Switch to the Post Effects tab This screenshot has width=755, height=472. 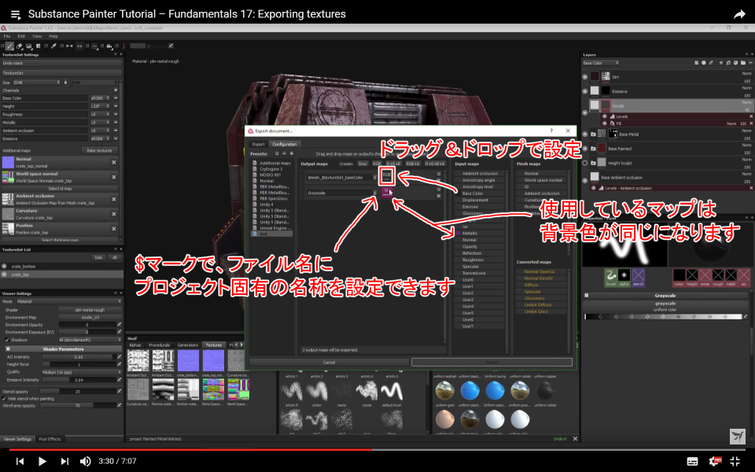click(x=50, y=439)
